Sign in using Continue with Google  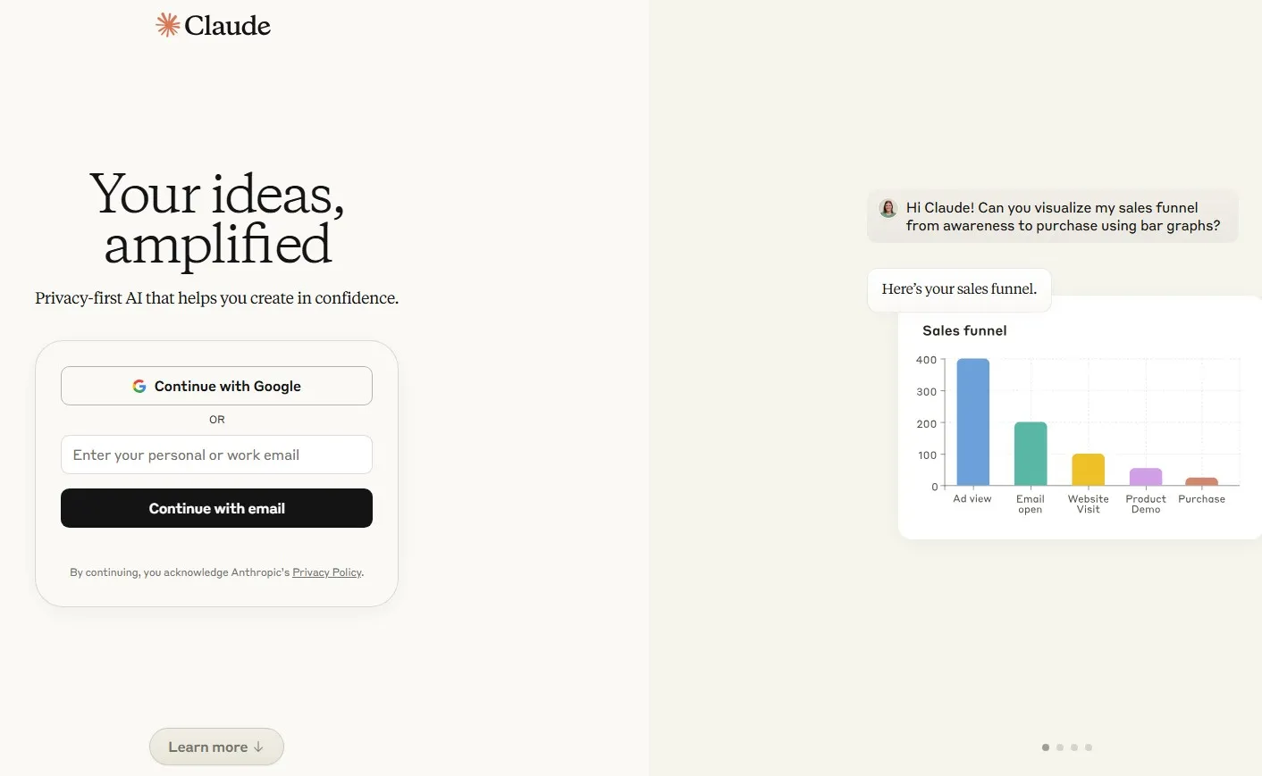tap(216, 386)
